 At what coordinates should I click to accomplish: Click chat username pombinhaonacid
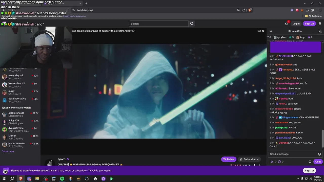coord(285,133)
